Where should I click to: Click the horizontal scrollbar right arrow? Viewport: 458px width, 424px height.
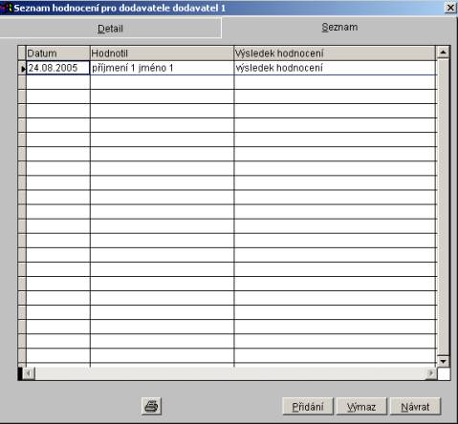coord(431,373)
